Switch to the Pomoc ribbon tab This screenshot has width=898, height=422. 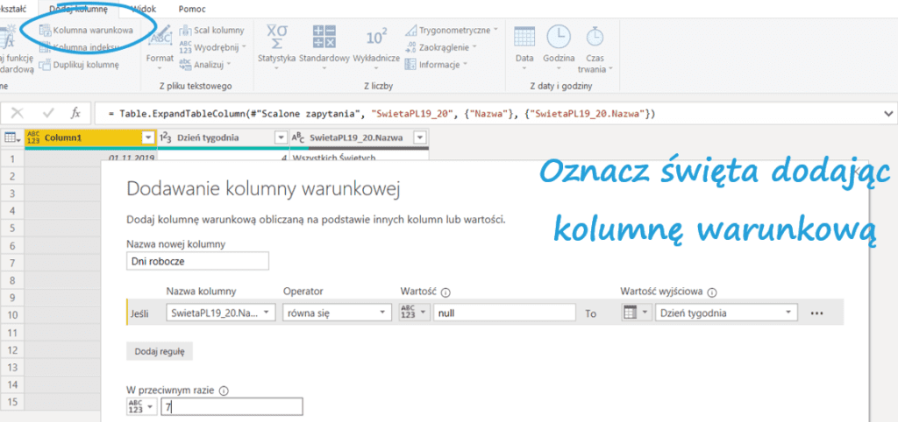192,8
